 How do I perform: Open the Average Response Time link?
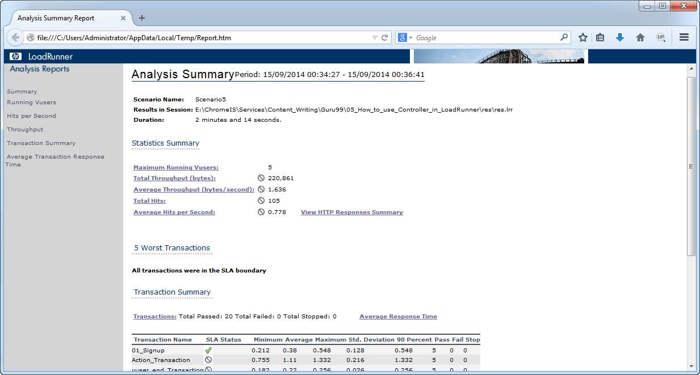(398, 317)
